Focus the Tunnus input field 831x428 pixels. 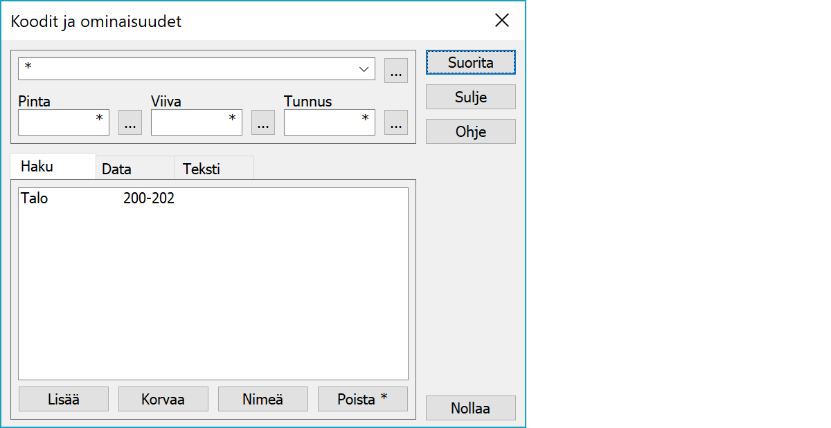(330, 122)
